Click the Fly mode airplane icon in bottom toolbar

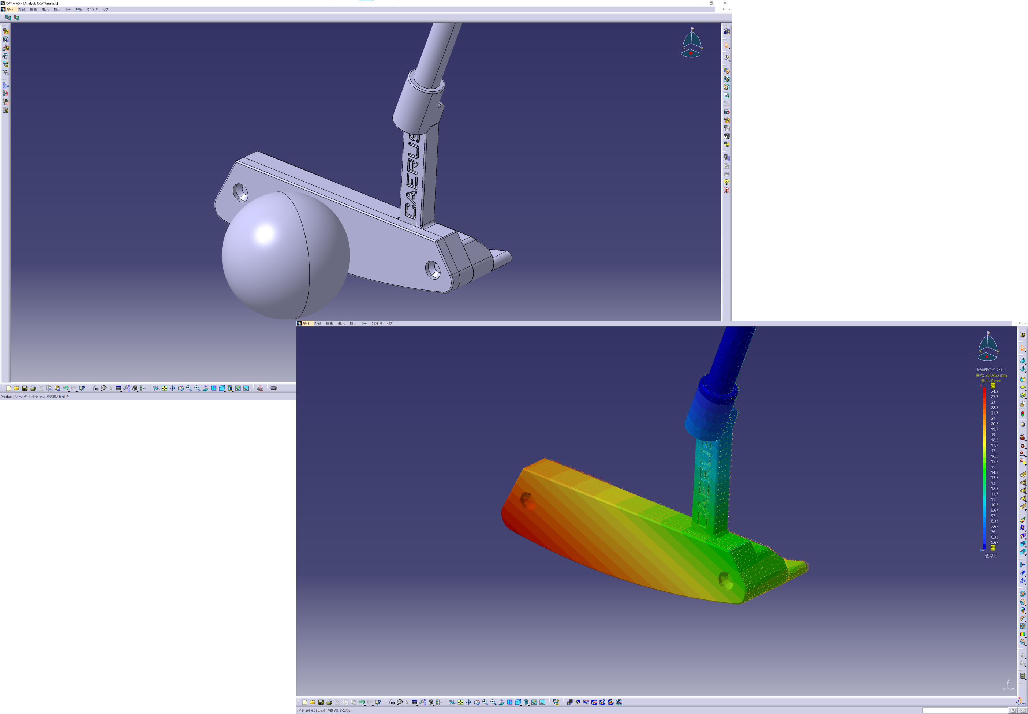coord(452,702)
